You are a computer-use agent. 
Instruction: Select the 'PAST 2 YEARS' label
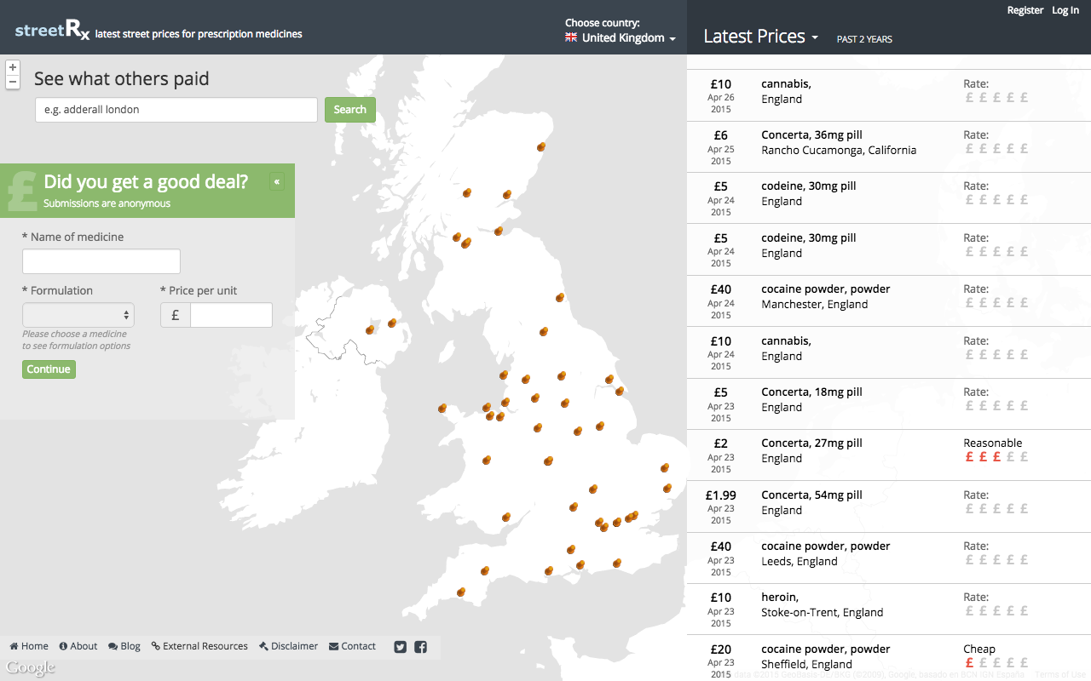864,39
